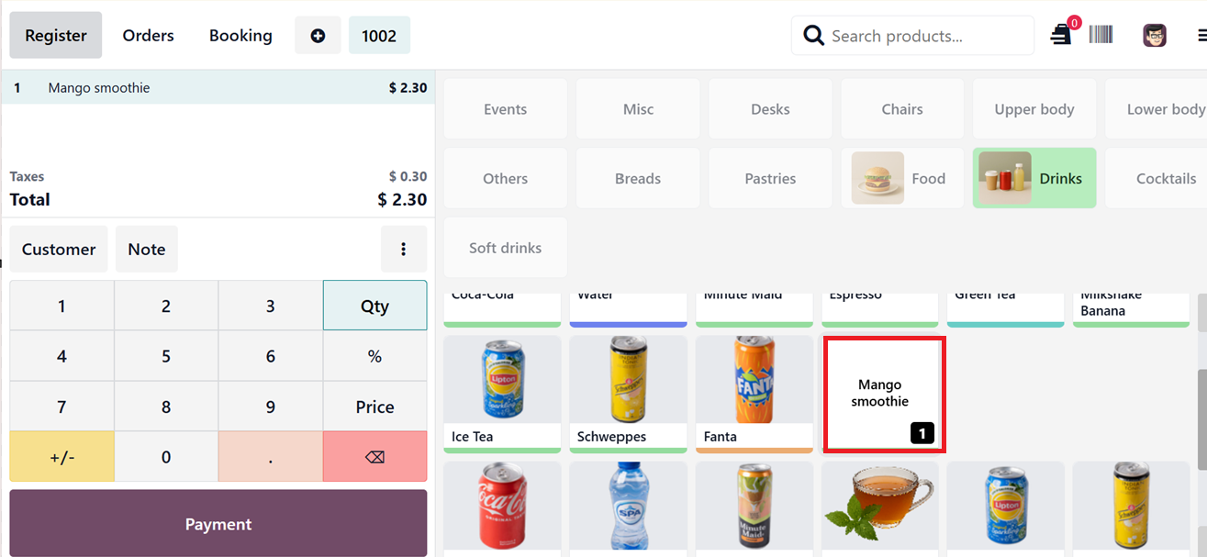The height and width of the screenshot is (557, 1207).
Task: Select the Drinks category
Action: point(1034,178)
